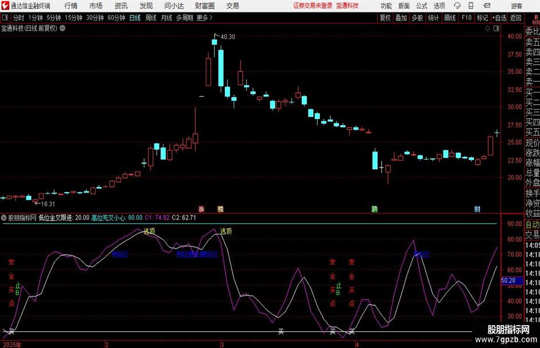
Task: Click the 证券交易未登录 login link
Action: point(313,6)
